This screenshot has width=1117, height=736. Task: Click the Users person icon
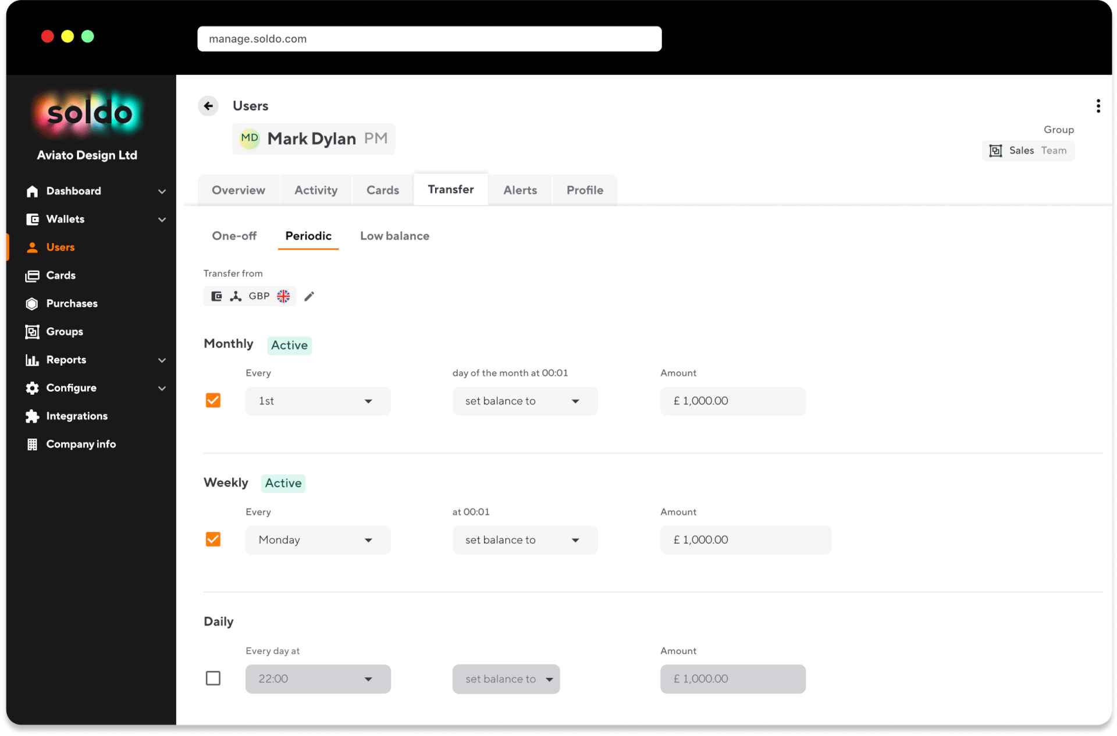[32, 247]
